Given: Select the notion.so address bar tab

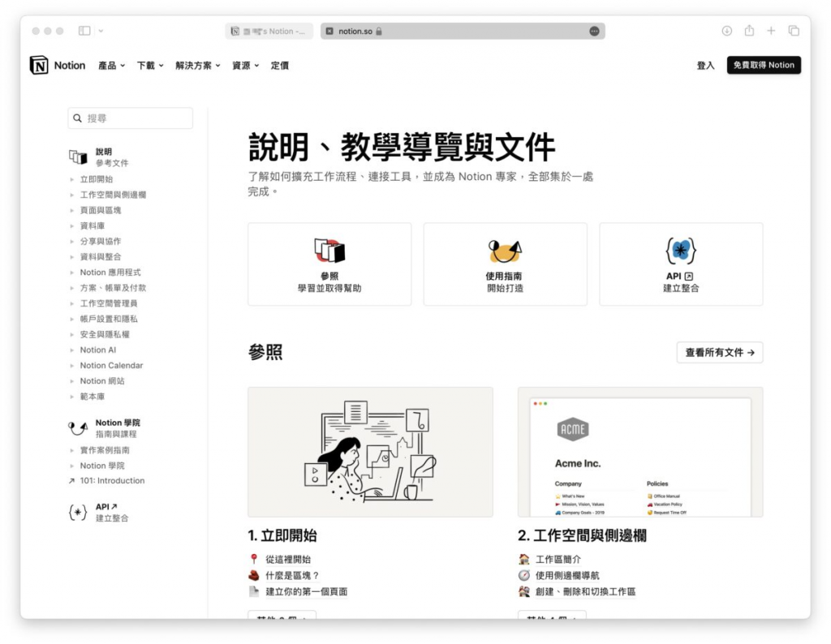Looking at the screenshot, I should (x=463, y=32).
